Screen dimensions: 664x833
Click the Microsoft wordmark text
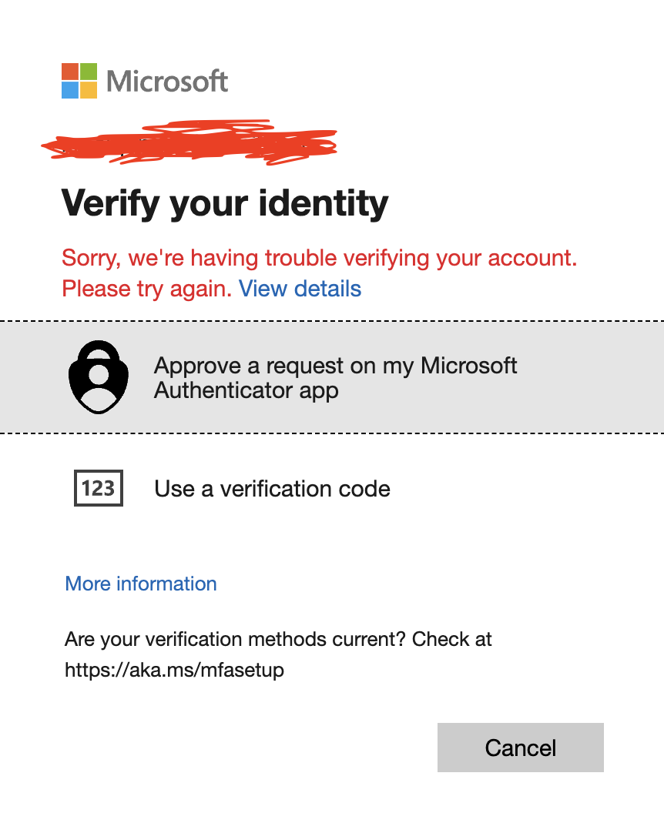[166, 81]
